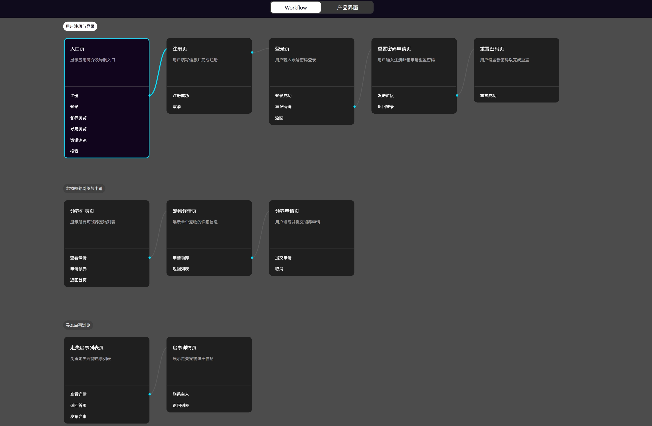The width and height of the screenshot is (652, 426).
Task: Click the description 展示走失宠物详细信息
Action: (x=193, y=358)
